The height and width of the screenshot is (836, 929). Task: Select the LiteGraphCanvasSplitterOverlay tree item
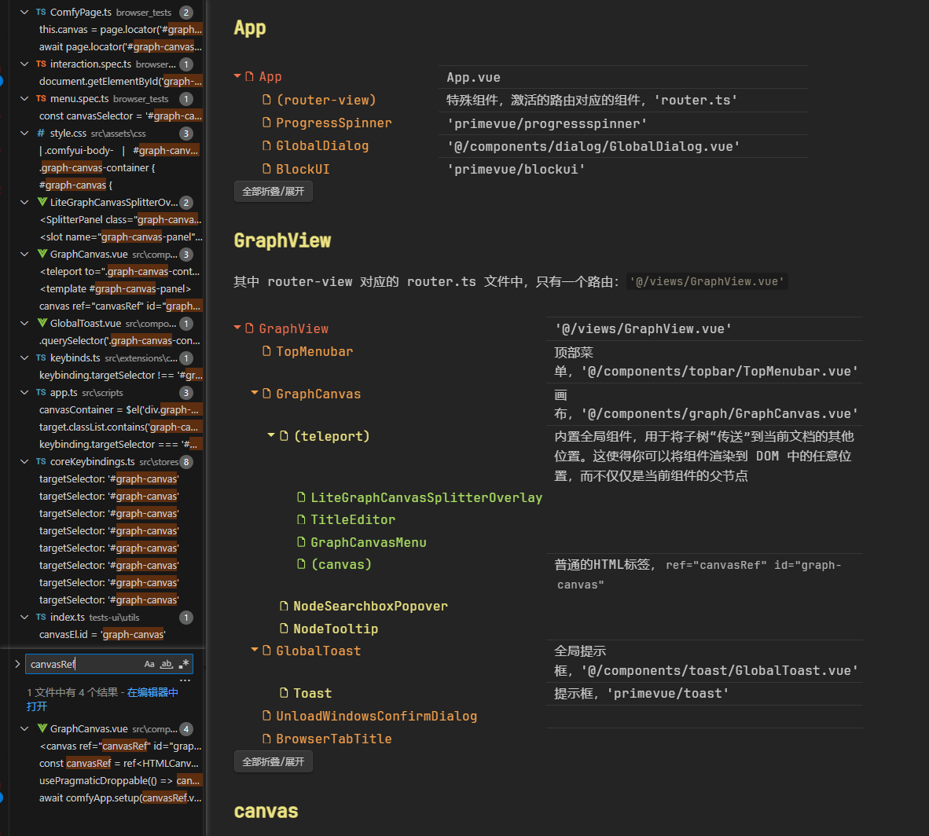pos(426,497)
